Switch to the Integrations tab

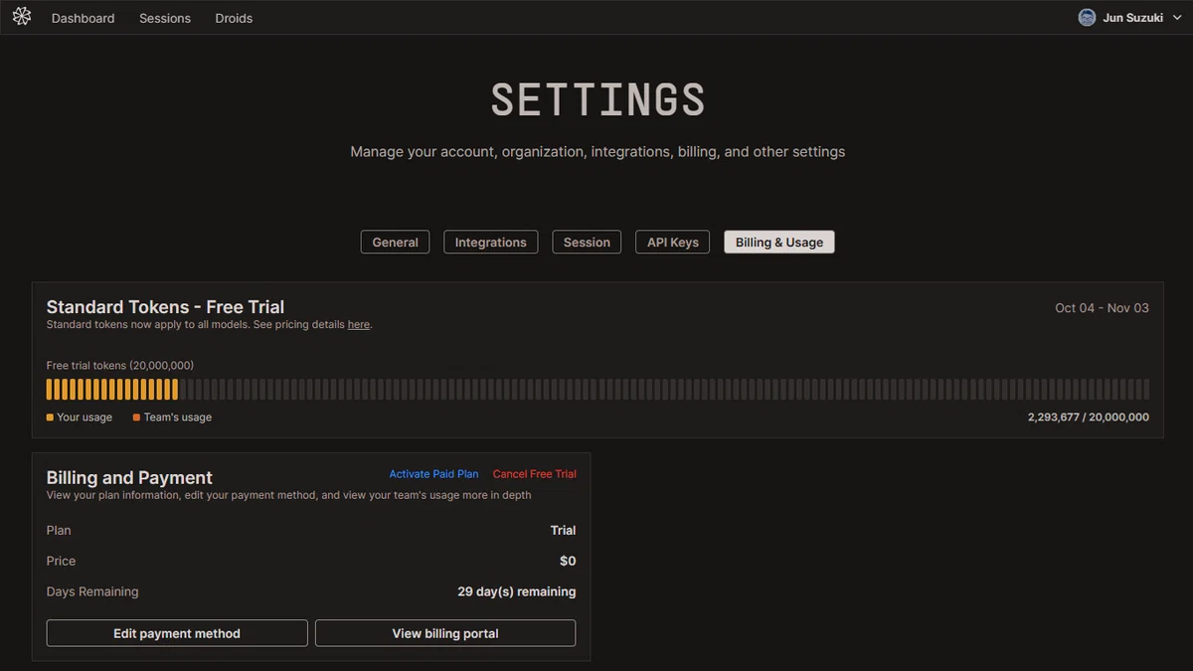click(x=491, y=243)
